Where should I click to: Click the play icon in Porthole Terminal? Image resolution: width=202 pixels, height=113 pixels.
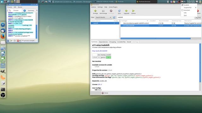click(x=11, y=40)
